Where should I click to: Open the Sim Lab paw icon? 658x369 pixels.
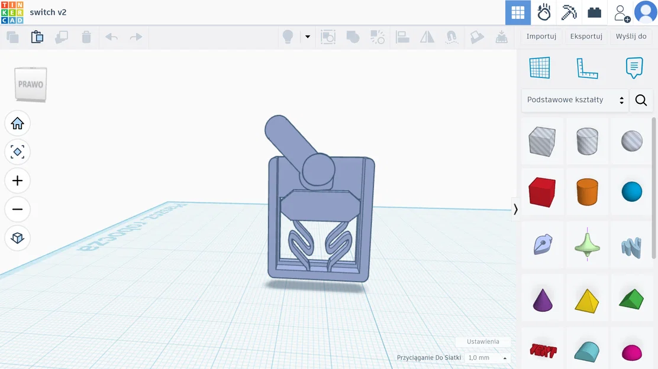[544, 12]
